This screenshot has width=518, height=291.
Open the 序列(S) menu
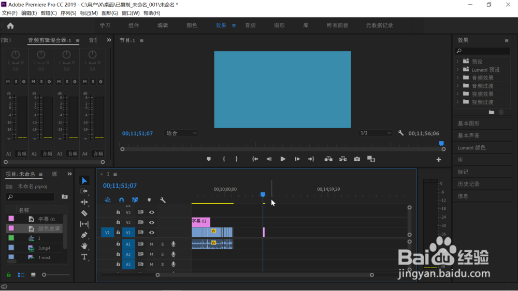68,13
